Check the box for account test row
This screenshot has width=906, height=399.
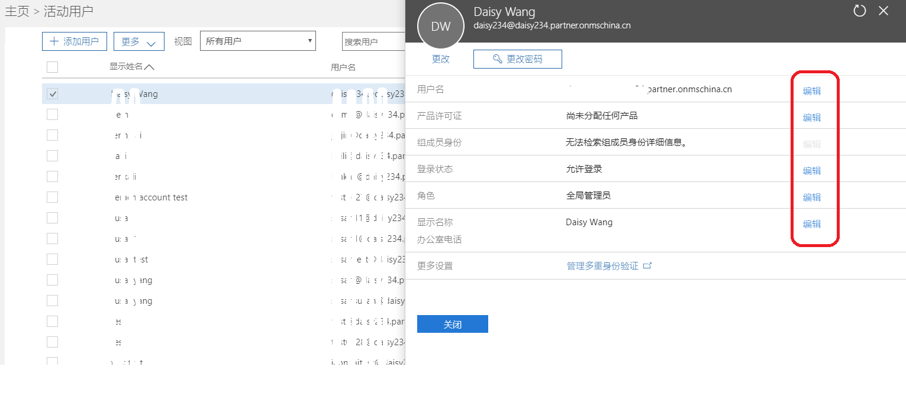tap(52, 197)
